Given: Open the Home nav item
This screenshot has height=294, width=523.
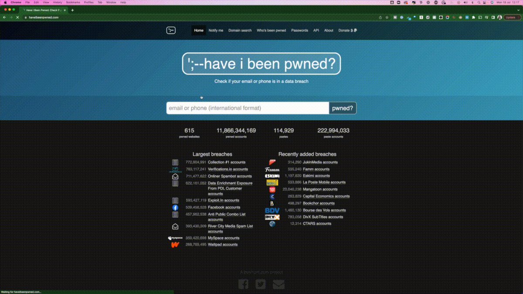Looking at the screenshot, I should point(199,30).
